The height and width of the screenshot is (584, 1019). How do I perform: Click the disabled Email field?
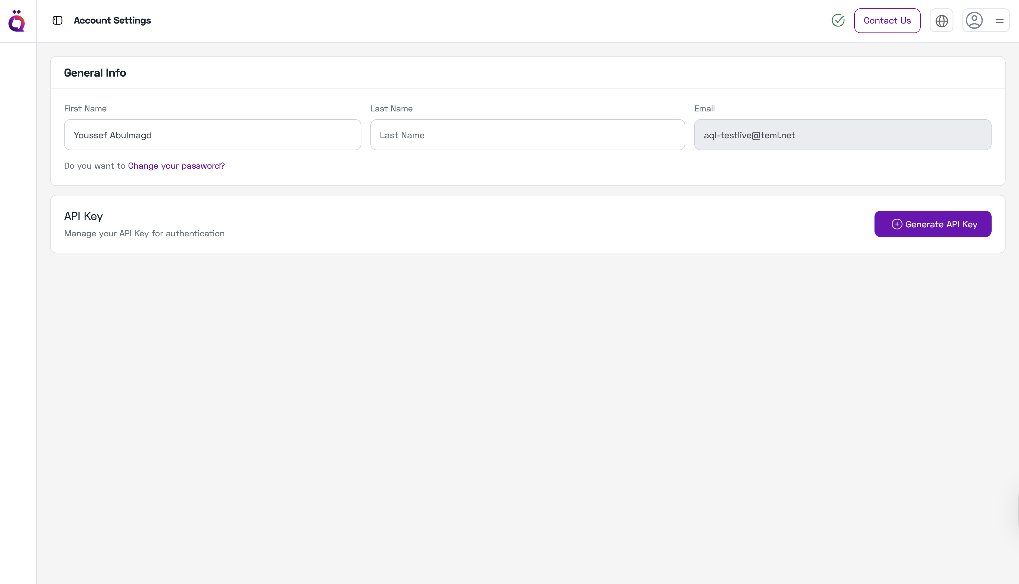click(843, 135)
